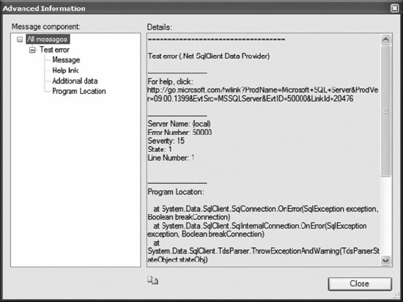The width and height of the screenshot is (403, 302).
Task: Collapse the All messages tree node
Action: [20, 40]
